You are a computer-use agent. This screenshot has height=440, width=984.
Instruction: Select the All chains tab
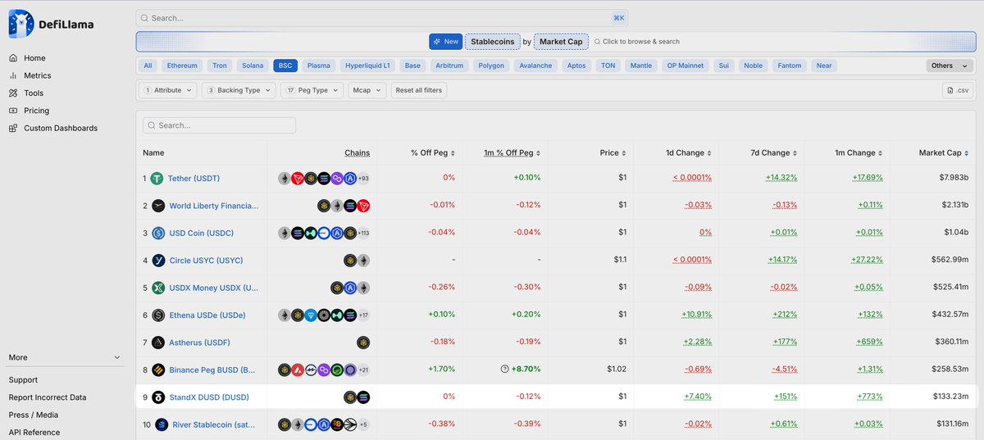pyautogui.click(x=148, y=66)
